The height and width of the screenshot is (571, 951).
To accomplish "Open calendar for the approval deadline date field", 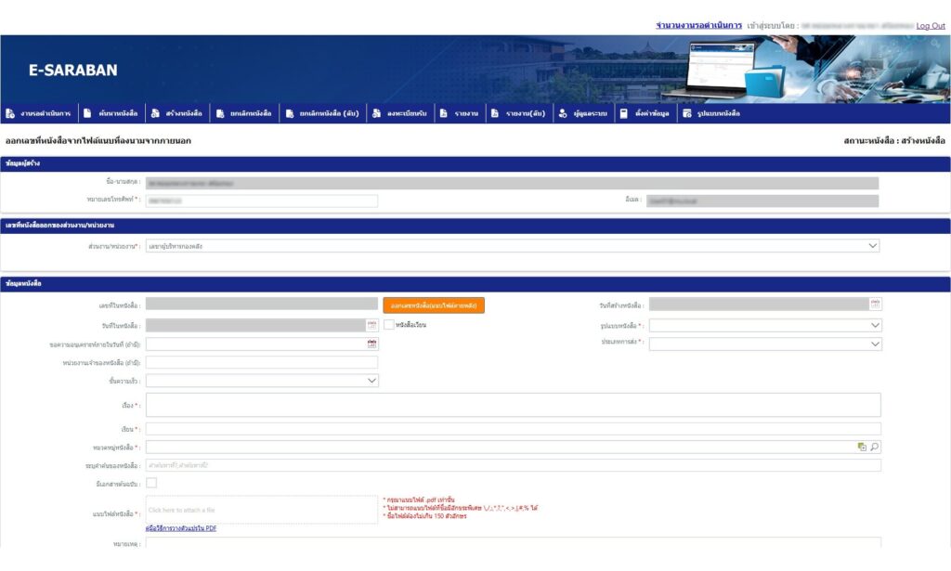I will 371,344.
